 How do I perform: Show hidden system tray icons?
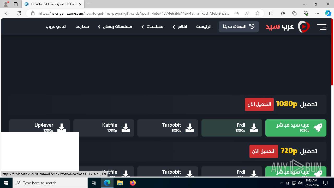pyautogui.click(x=281, y=183)
